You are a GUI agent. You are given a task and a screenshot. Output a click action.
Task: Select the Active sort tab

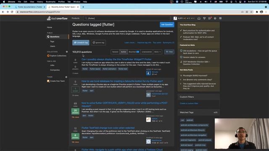[123, 52]
